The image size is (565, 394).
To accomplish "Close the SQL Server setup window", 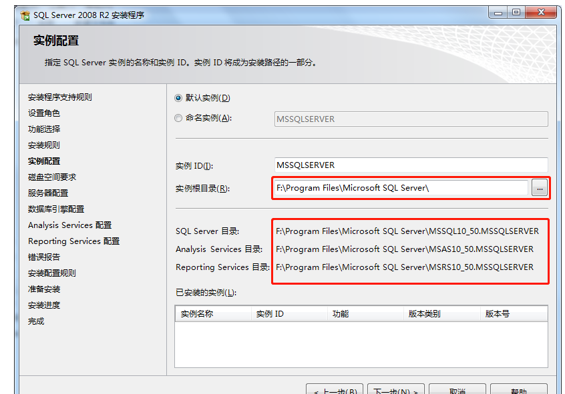I will point(541,13).
